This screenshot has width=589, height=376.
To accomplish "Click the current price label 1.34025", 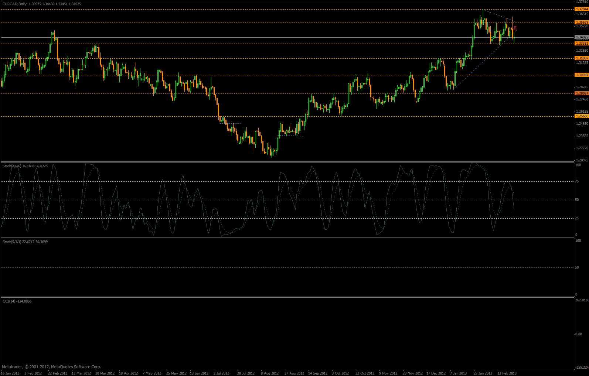I will pos(582,37).
